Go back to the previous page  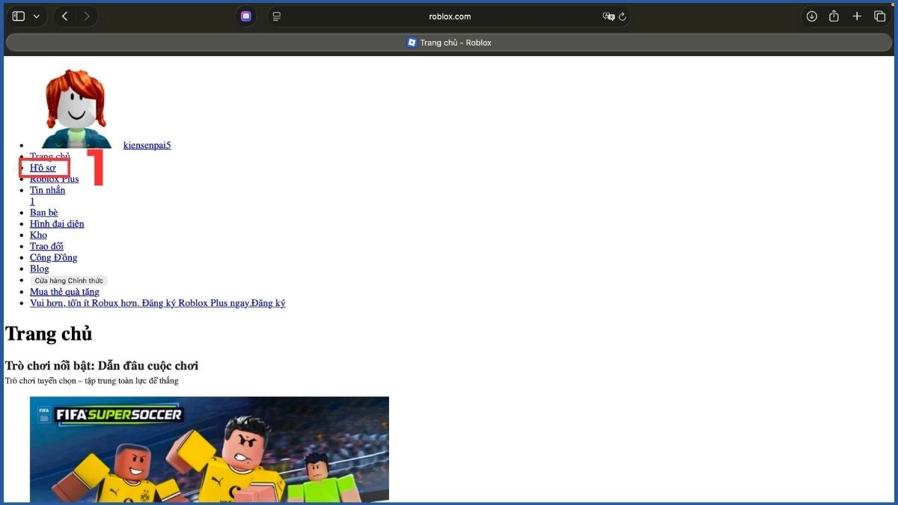[65, 16]
